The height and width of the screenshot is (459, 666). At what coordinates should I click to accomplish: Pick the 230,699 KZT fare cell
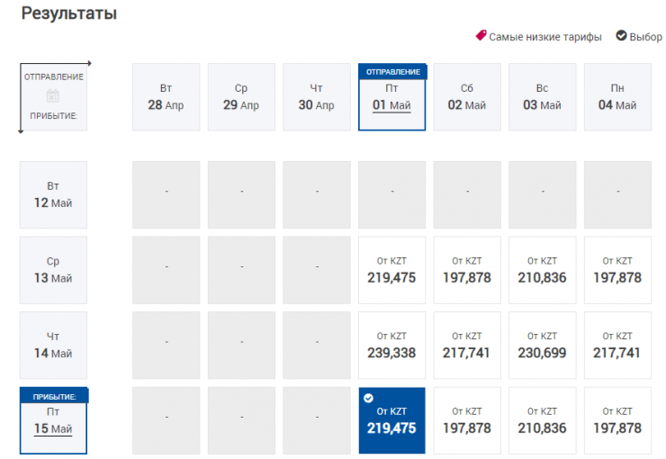point(542,345)
